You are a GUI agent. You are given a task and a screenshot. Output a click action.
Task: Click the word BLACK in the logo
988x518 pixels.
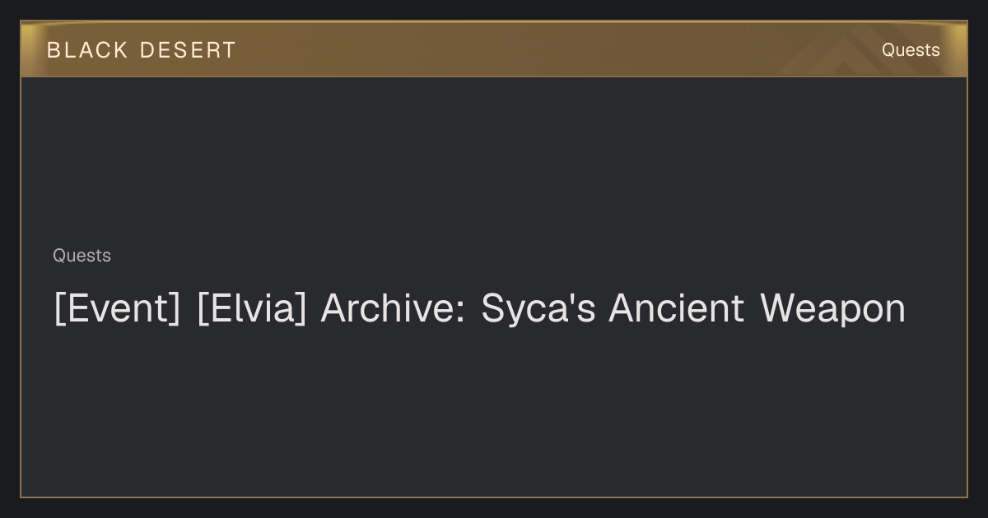tap(87, 50)
